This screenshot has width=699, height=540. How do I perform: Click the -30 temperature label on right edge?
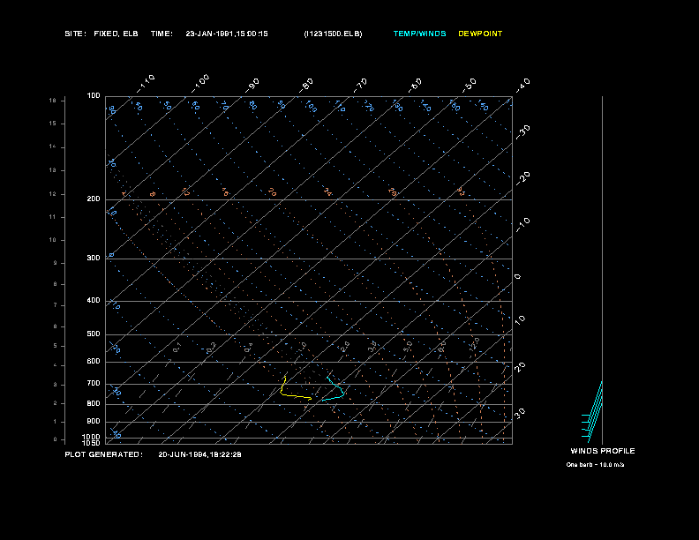pos(522,132)
